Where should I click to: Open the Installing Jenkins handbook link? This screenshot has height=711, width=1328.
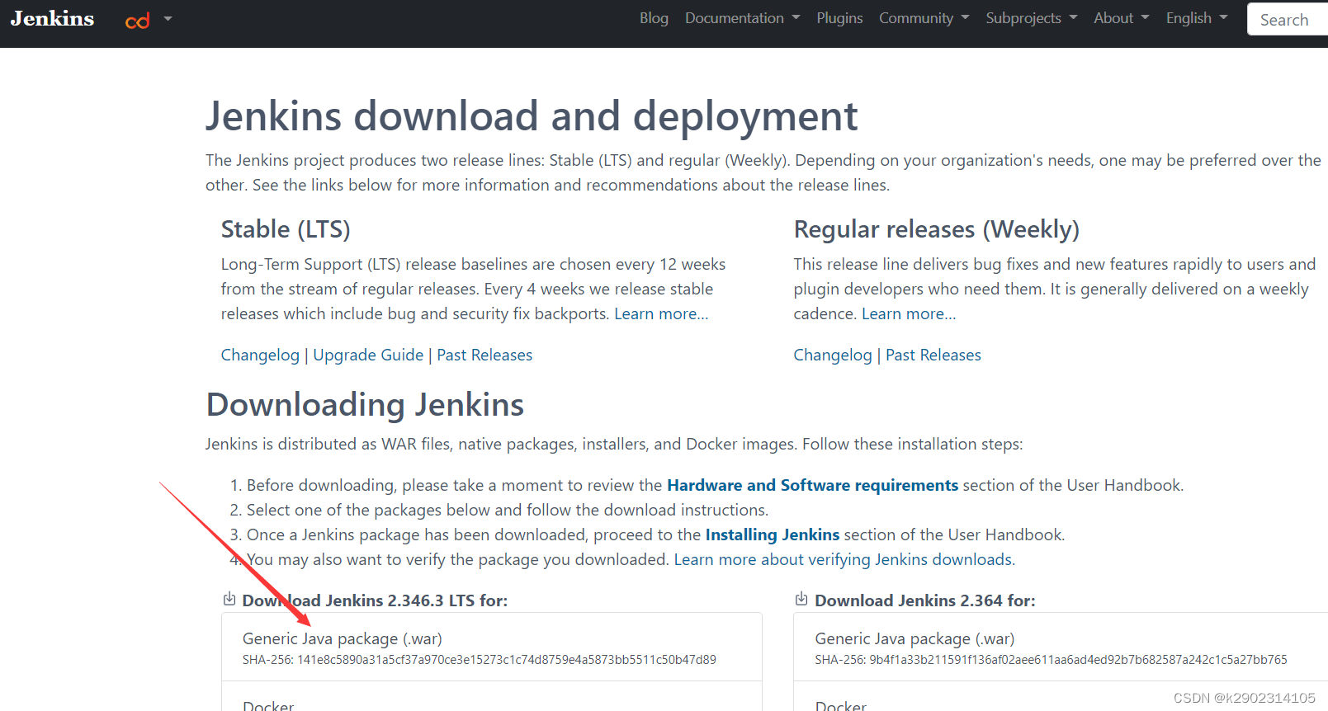click(x=773, y=534)
